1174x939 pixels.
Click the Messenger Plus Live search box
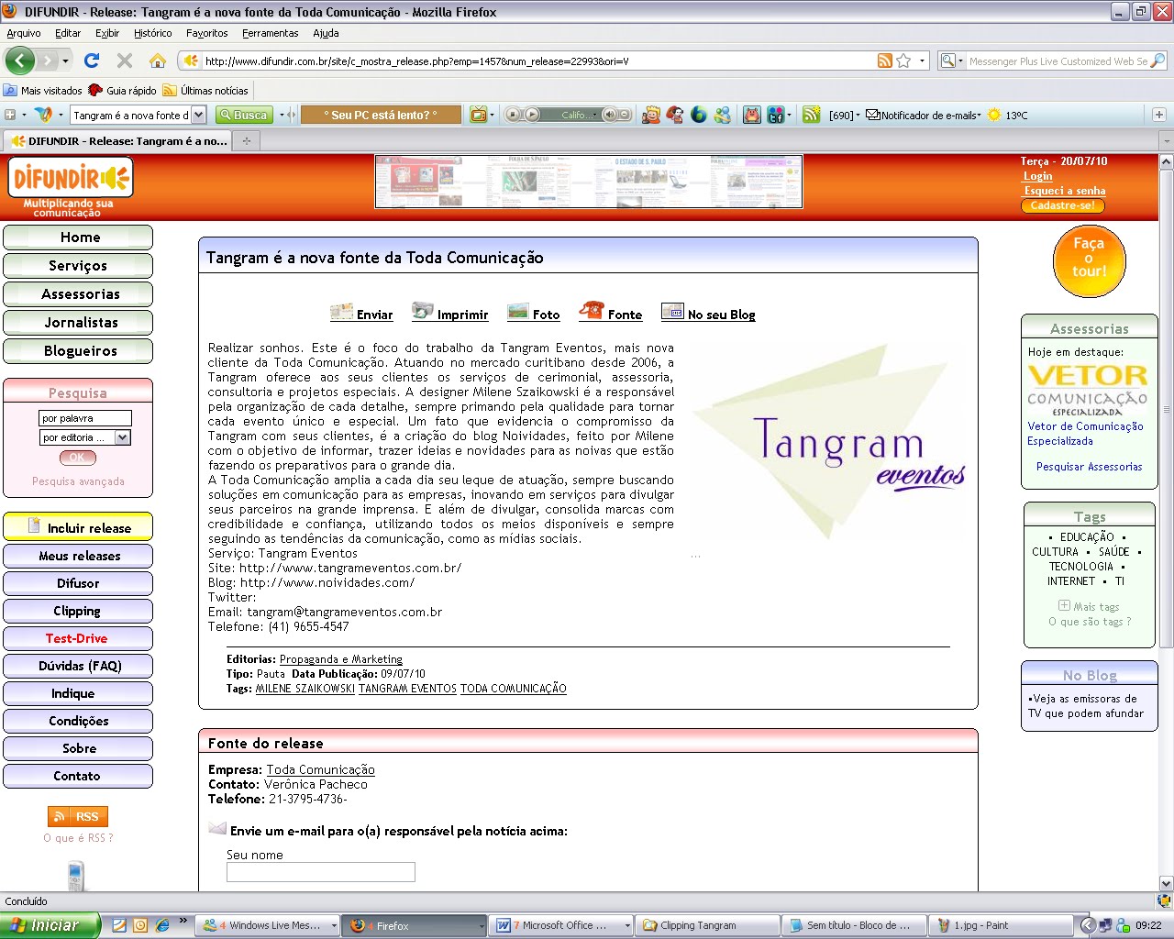(1058, 61)
